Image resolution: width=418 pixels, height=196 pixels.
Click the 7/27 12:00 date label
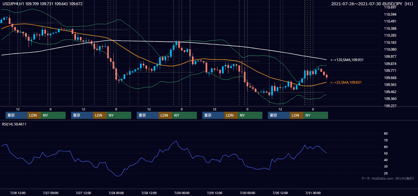[x=83, y=193]
